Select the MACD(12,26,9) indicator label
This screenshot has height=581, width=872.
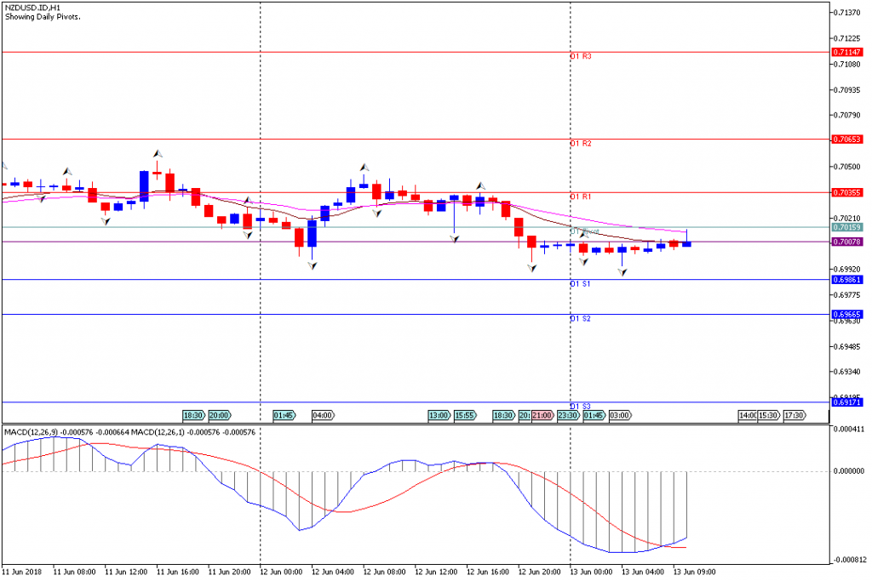point(32,432)
